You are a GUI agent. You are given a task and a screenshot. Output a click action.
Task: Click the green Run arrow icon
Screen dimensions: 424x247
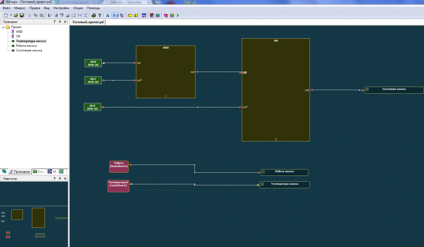(x=178, y=15)
